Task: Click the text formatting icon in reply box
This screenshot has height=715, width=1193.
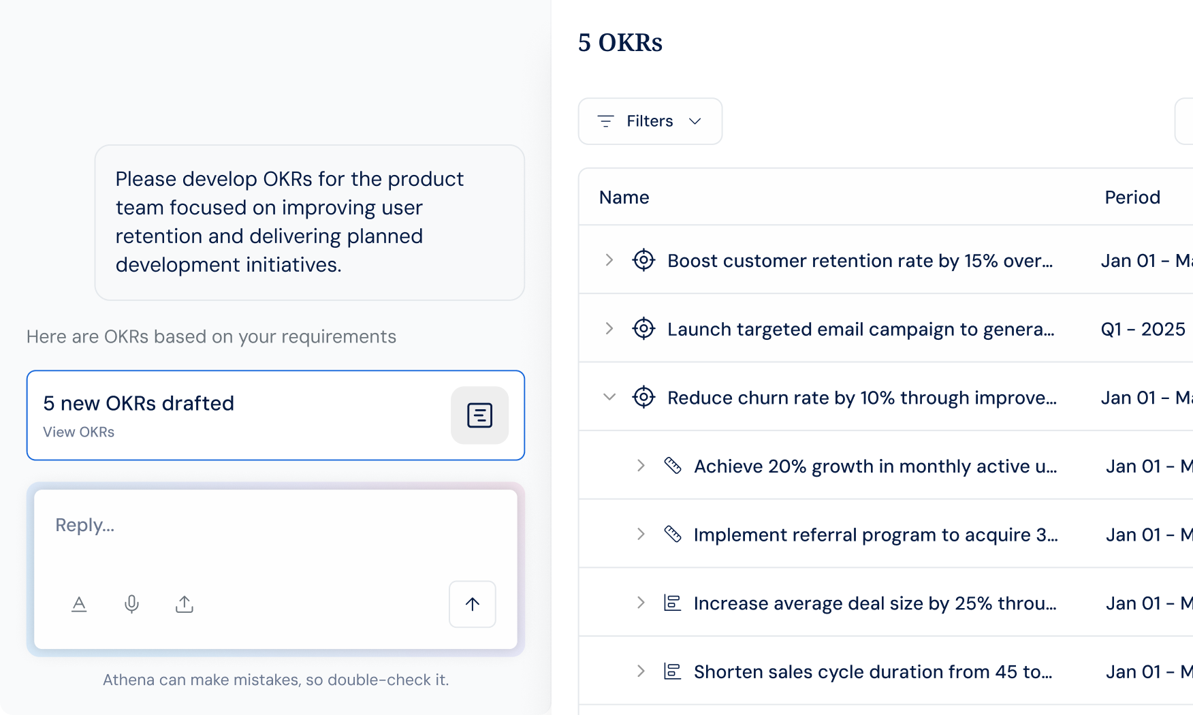Action: (x=79, y=604)
